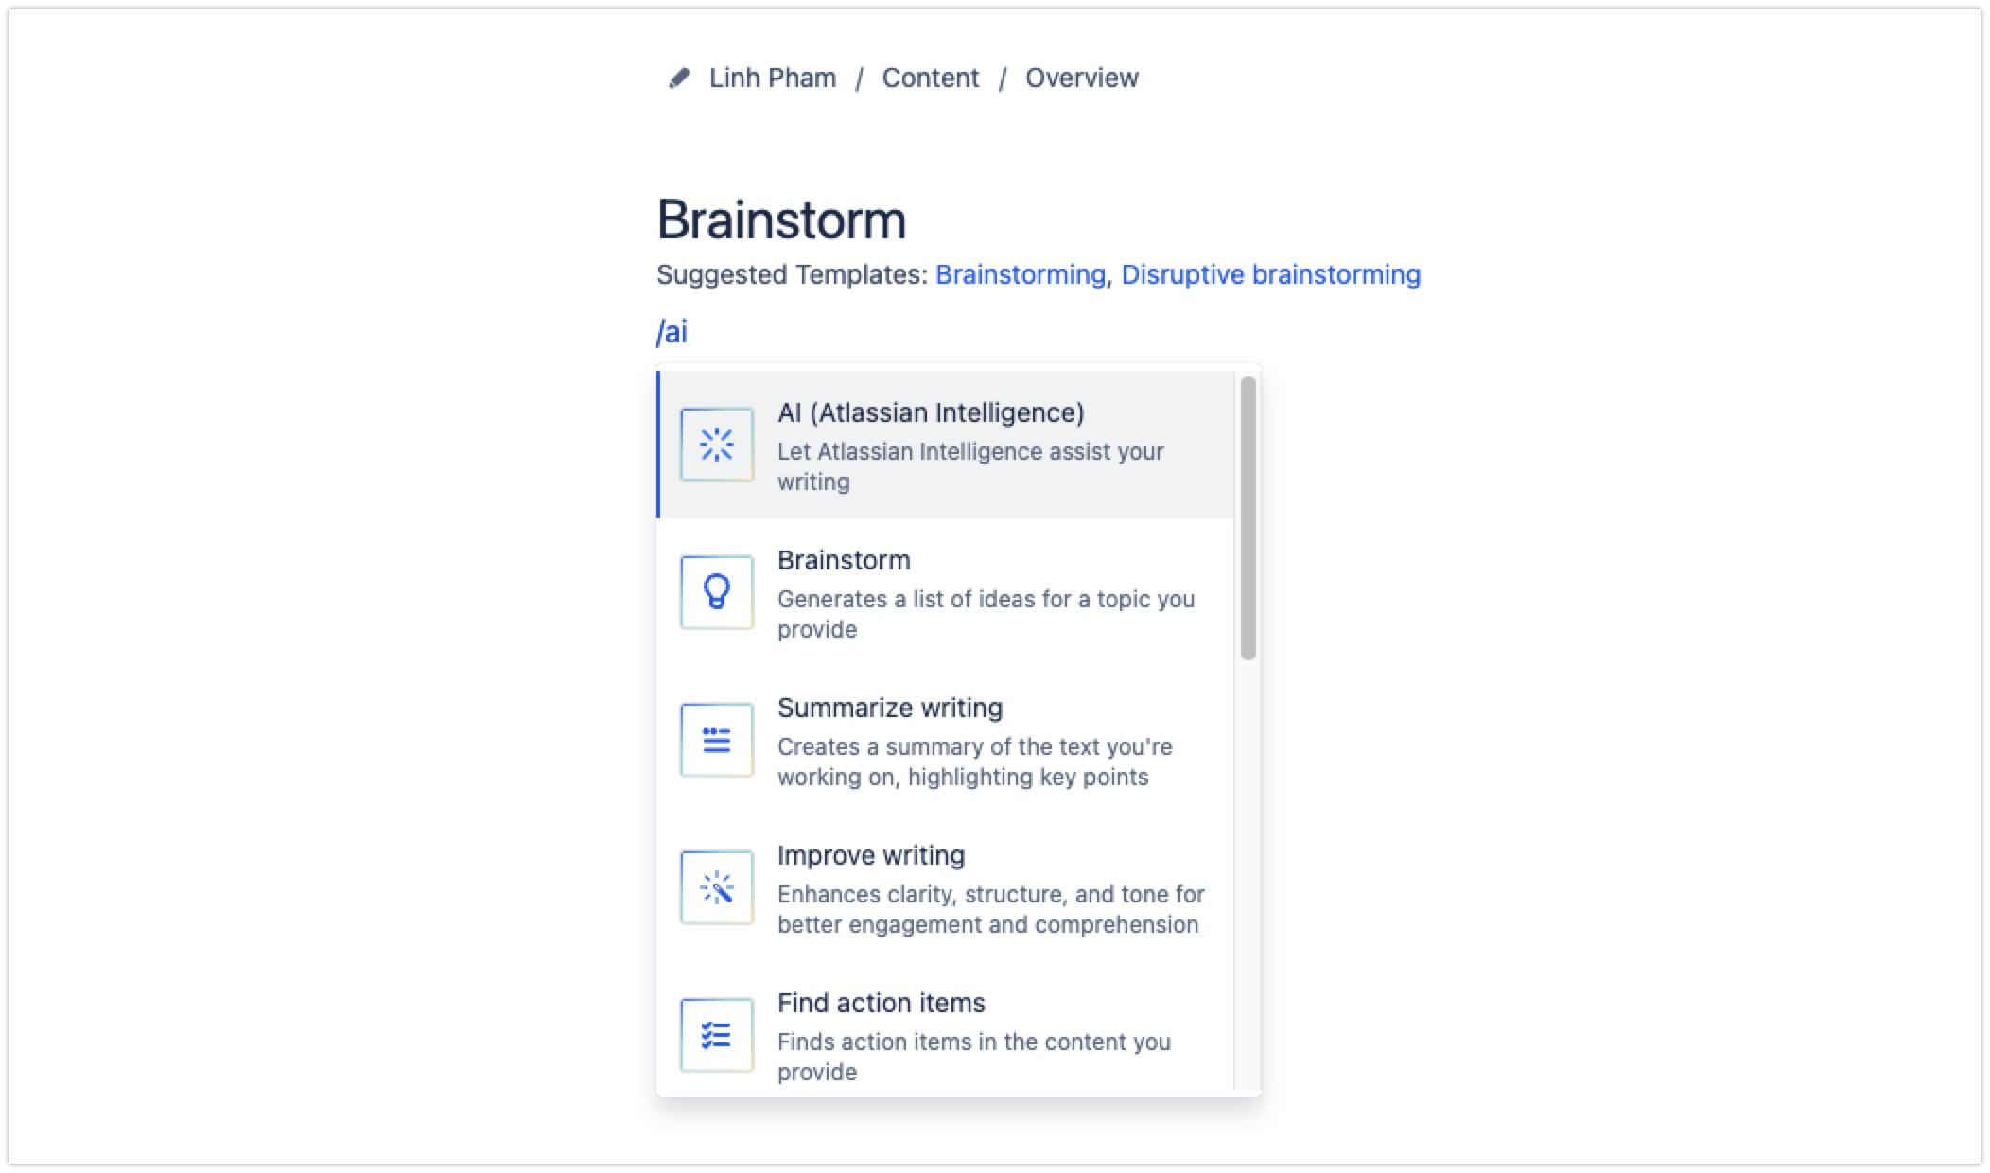Select Summarize writing from AI menu
Viewport: 1990px width, 1173px height.
click(x=960, y=740)
